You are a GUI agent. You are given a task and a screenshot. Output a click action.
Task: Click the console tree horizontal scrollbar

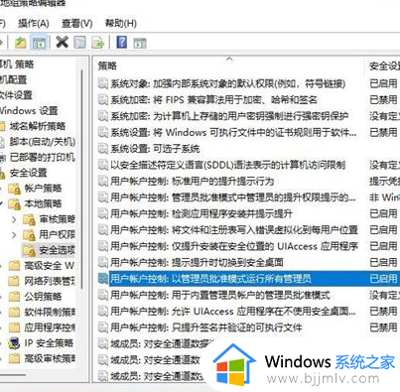[x=13, y=375]
